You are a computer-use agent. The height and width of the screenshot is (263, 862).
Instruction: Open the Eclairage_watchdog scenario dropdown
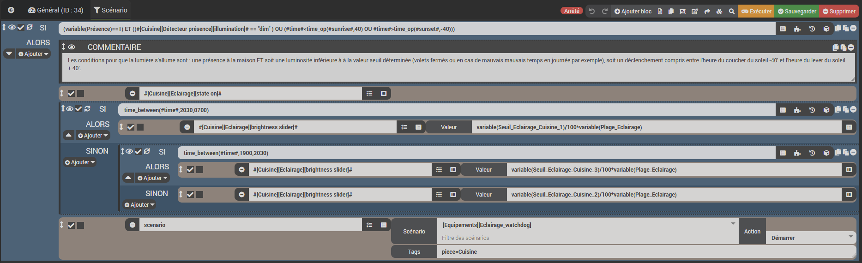point(587,225)
